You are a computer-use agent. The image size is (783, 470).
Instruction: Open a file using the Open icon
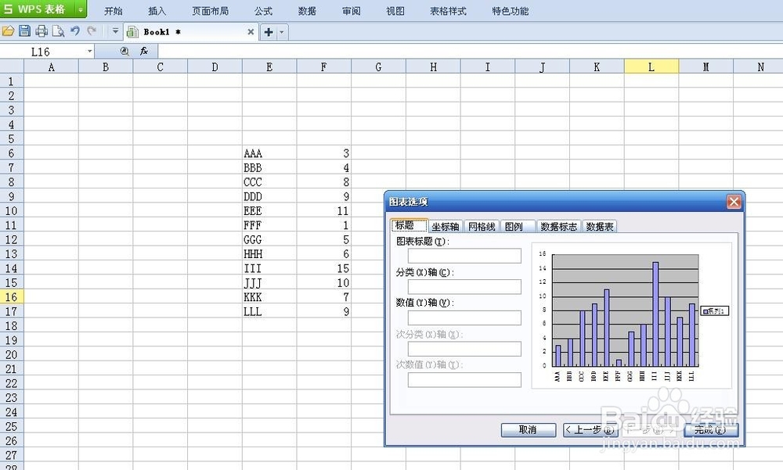click(x=8, y=31)
